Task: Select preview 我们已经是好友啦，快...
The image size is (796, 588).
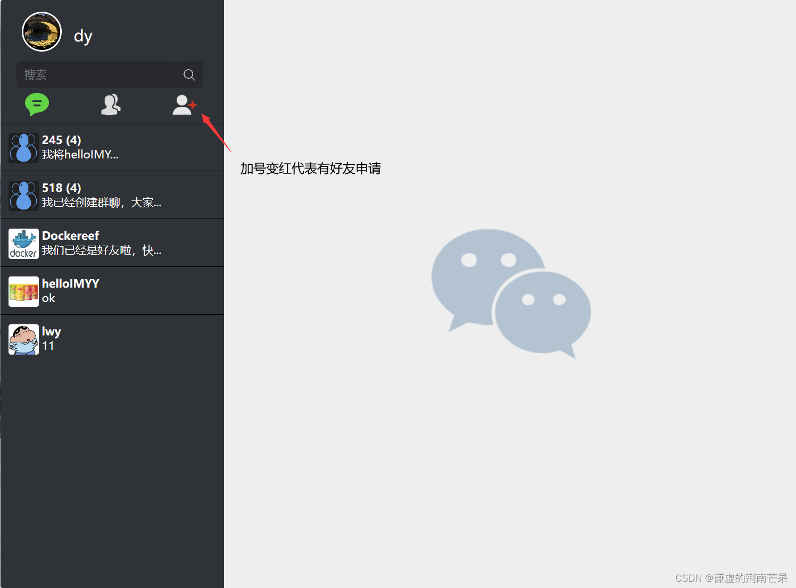Action: click(102, 250)
